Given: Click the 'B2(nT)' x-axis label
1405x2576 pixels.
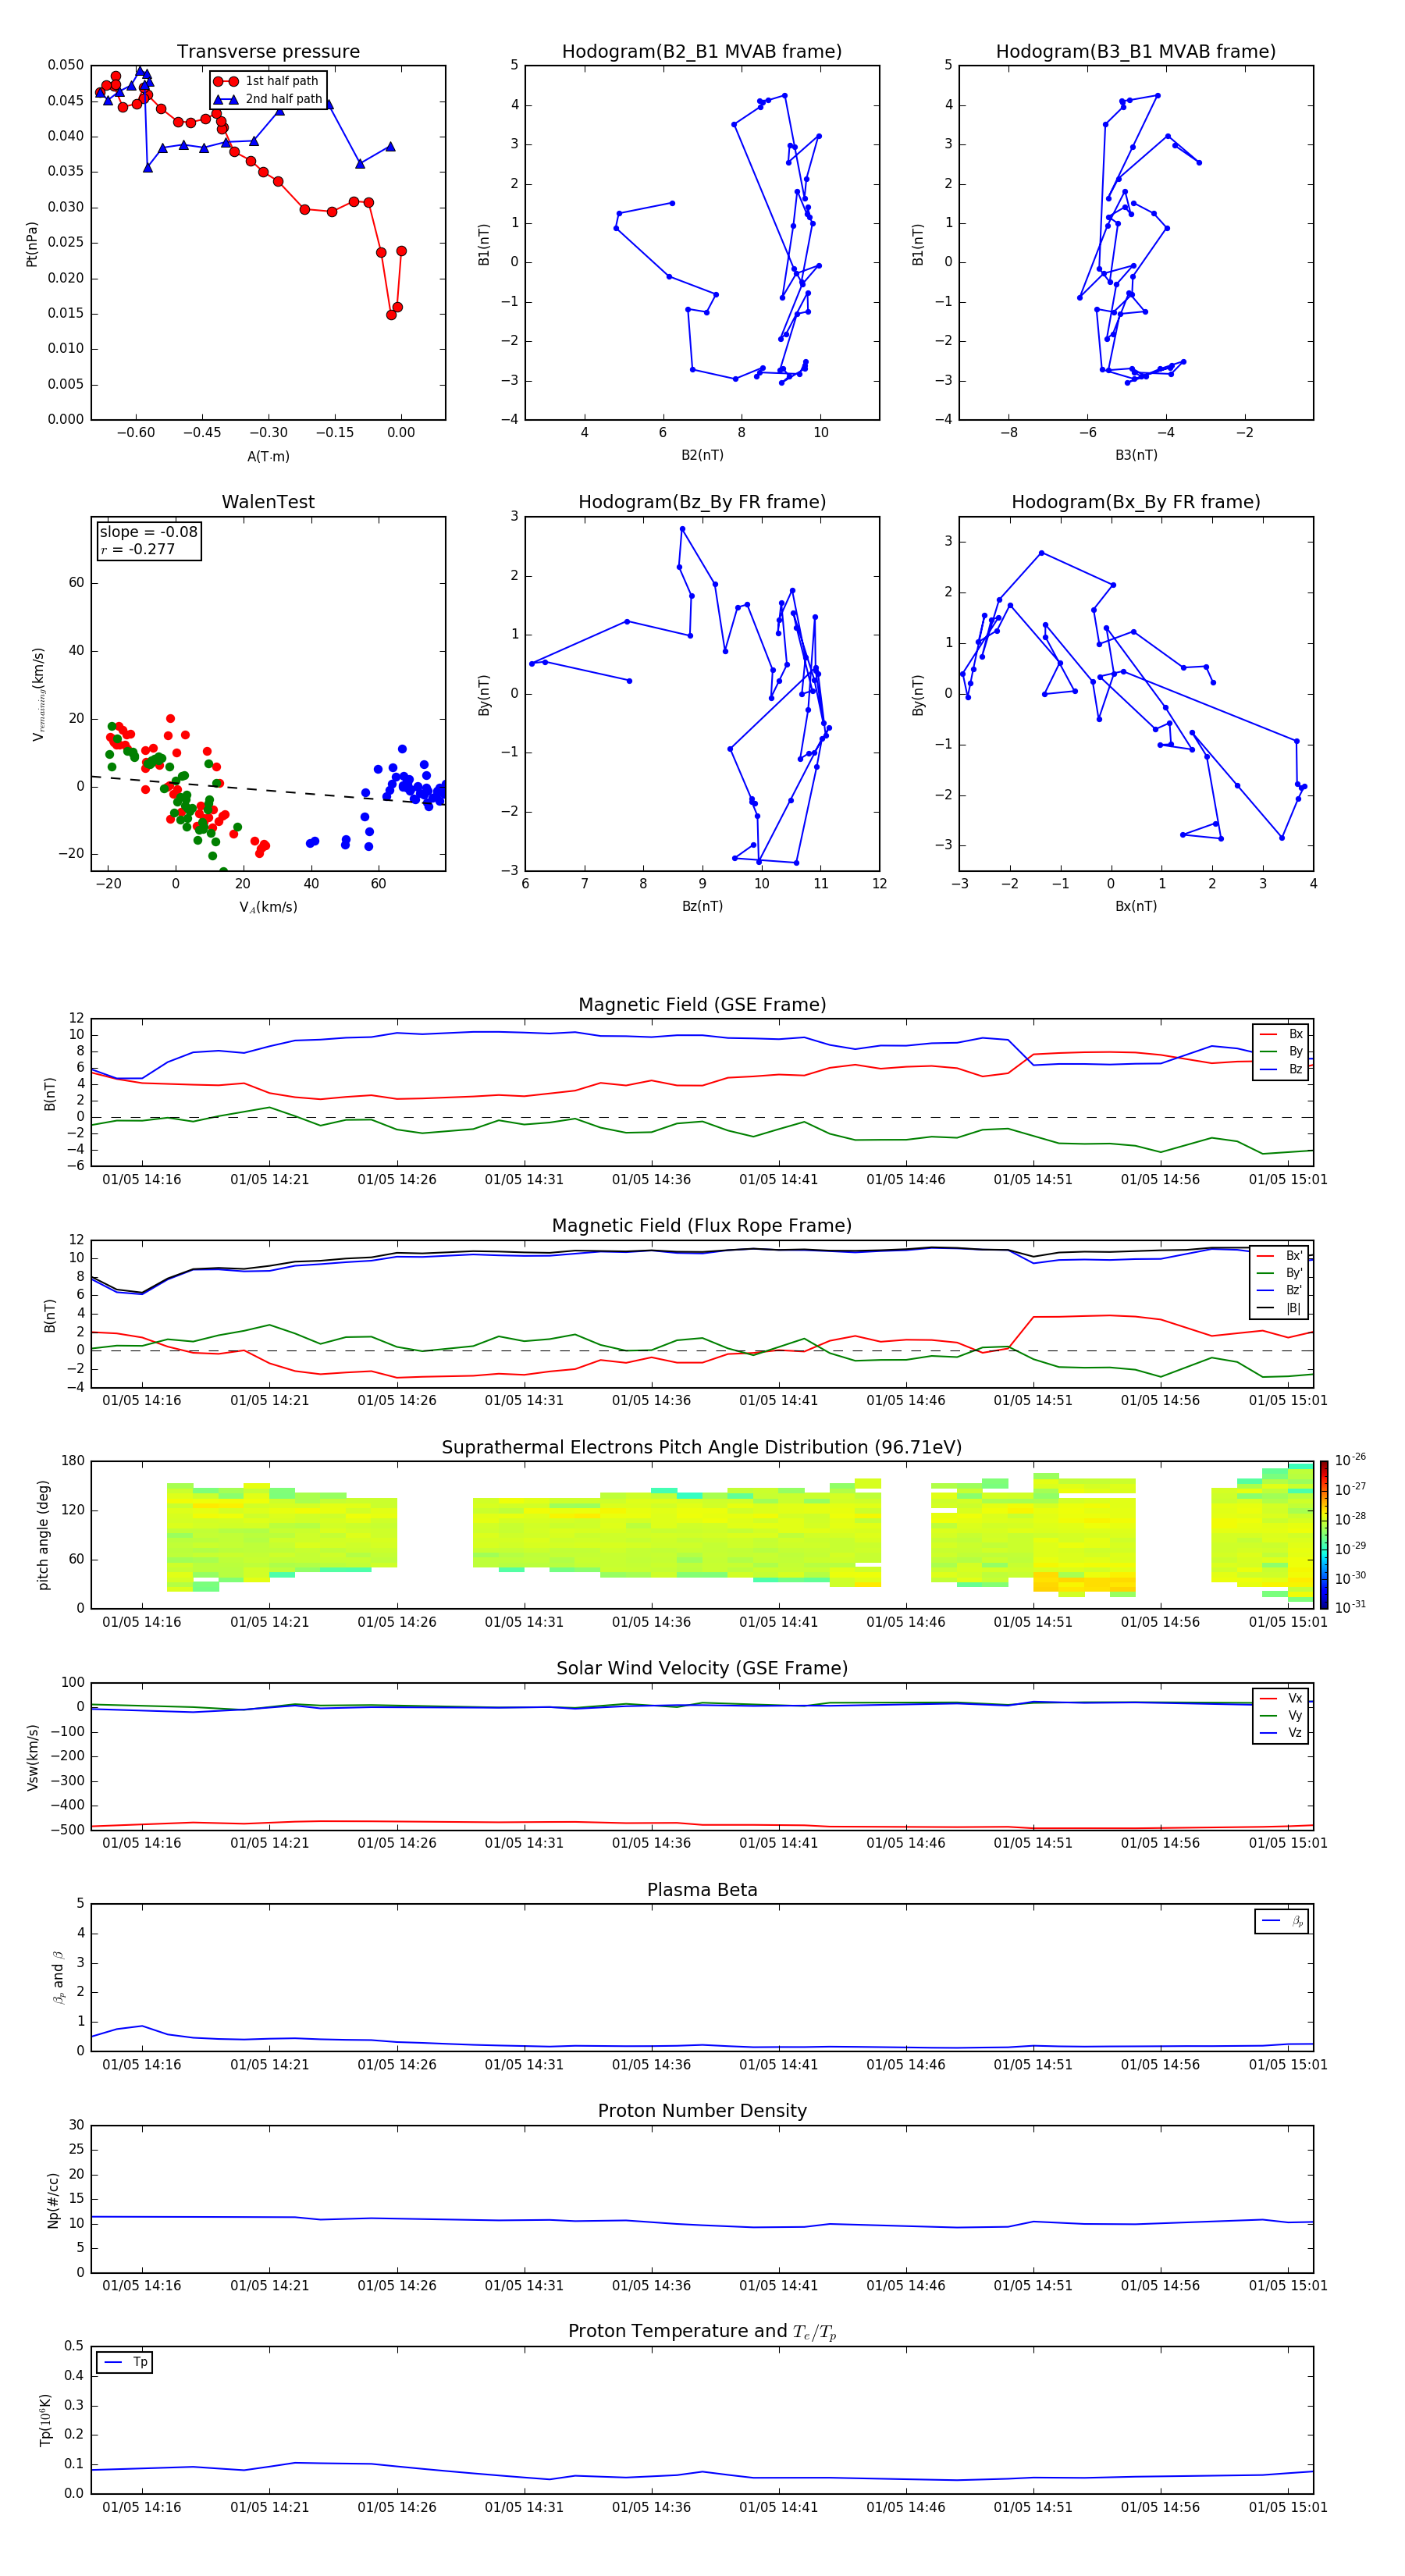Looking at the screenshot, I should (702, 455).
